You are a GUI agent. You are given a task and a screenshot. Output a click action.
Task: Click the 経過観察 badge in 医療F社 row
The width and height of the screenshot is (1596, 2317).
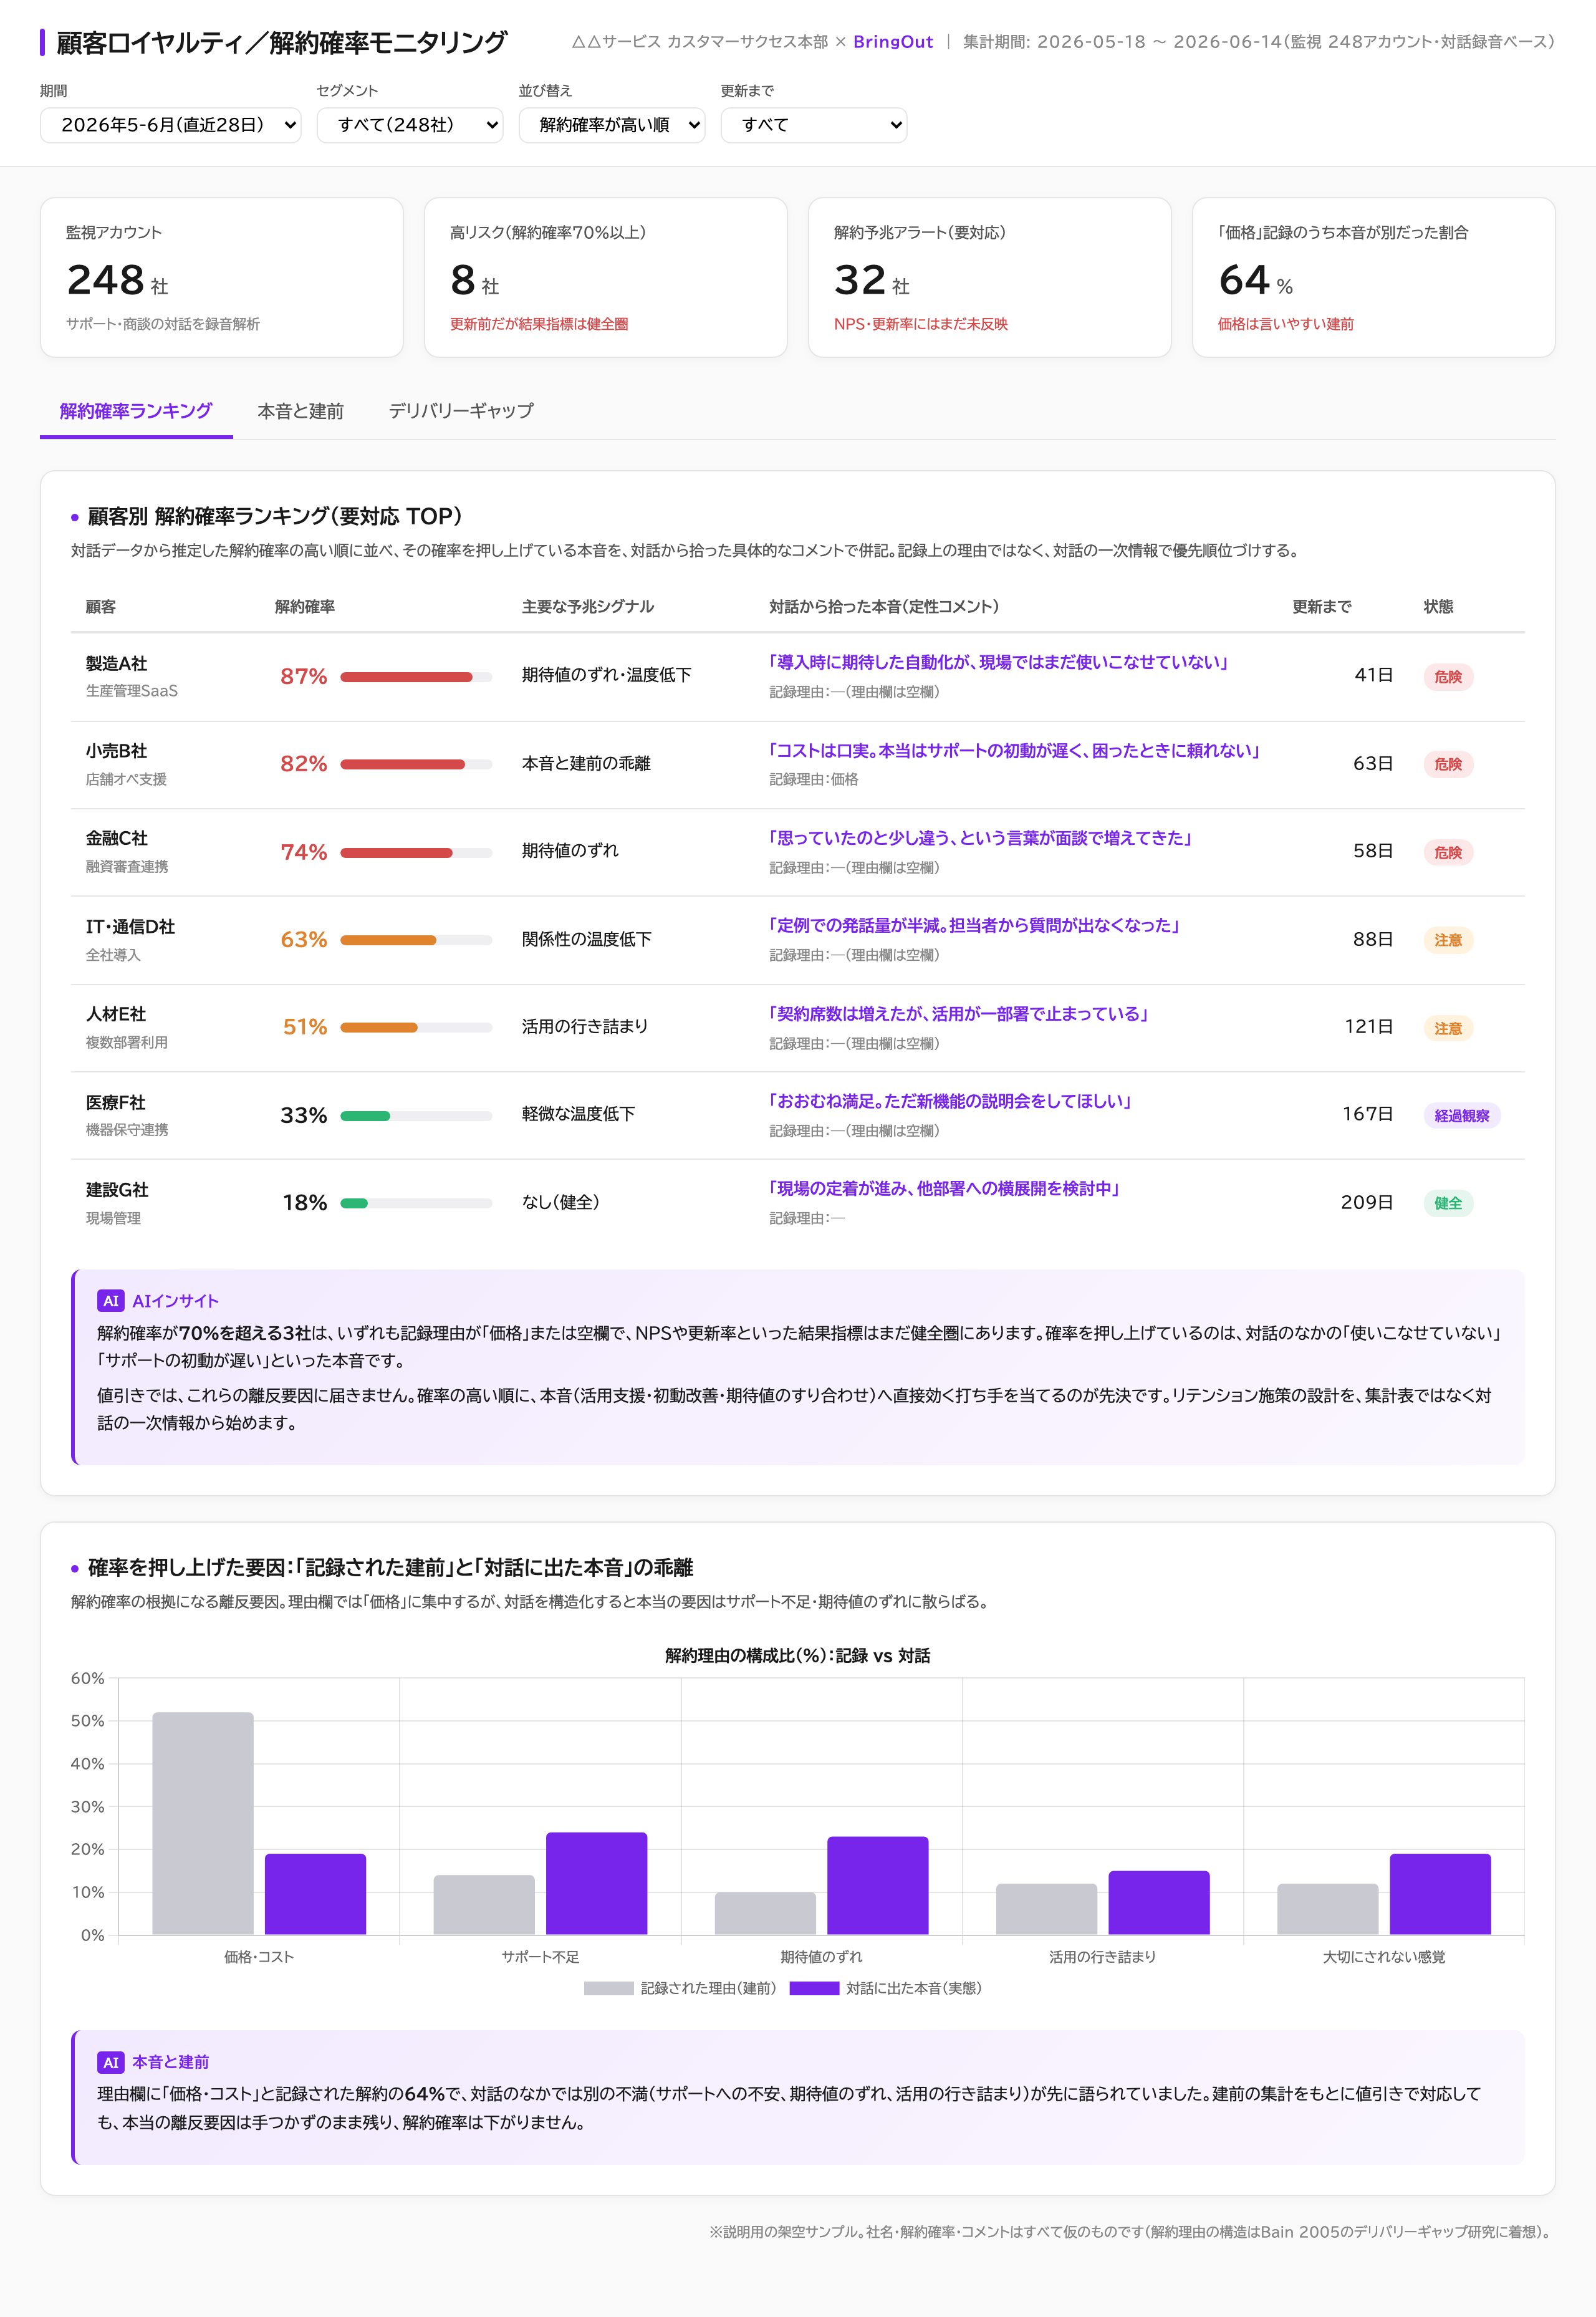[1461, 1116]
